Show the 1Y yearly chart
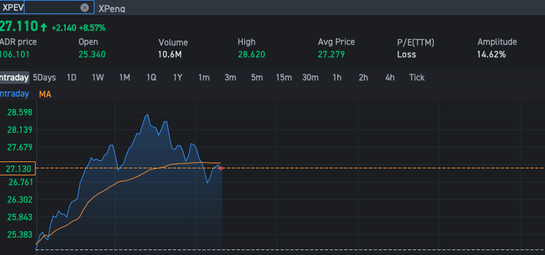This screenshot has height=255, width=545. point(178,78)
